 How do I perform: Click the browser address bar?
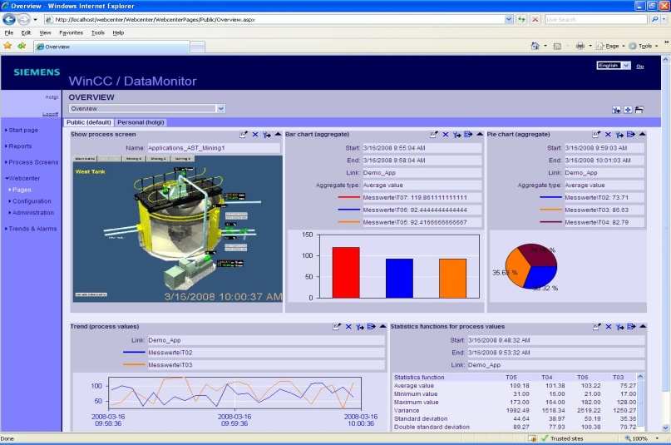pyautogui.click(x=274, y=19)
